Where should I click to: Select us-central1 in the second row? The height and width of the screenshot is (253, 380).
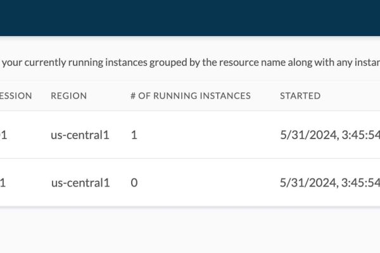pyautogui.click(x=80, y=183)
